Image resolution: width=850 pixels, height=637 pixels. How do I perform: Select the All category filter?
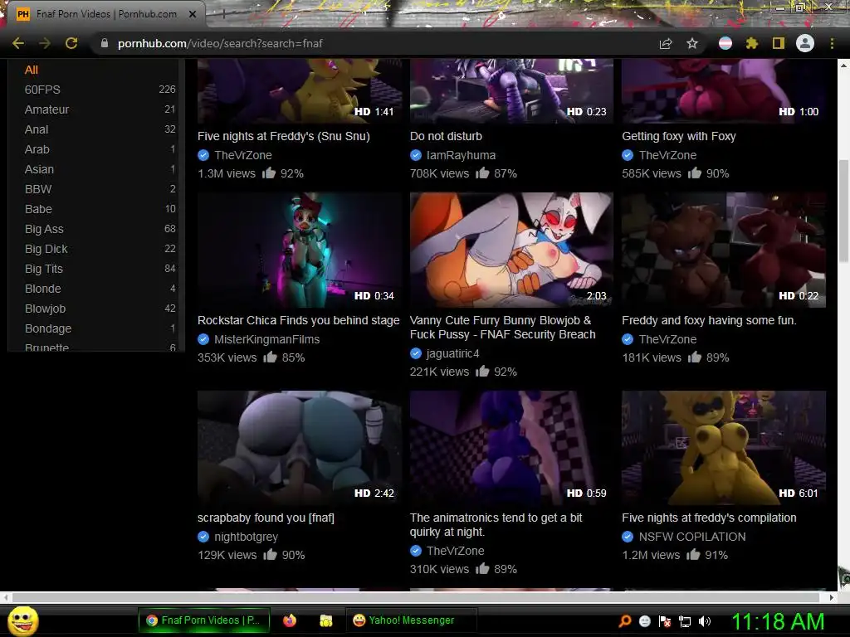tap(32, 70)
